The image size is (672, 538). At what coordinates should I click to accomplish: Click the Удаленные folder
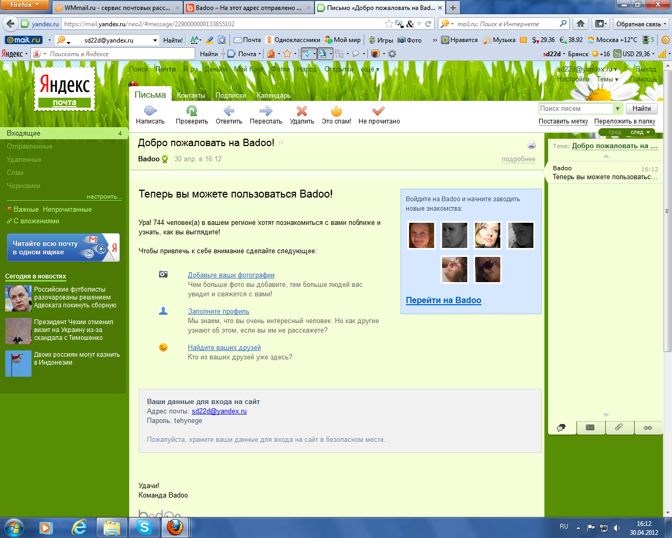pyautogui.click(x=24, y=160)
